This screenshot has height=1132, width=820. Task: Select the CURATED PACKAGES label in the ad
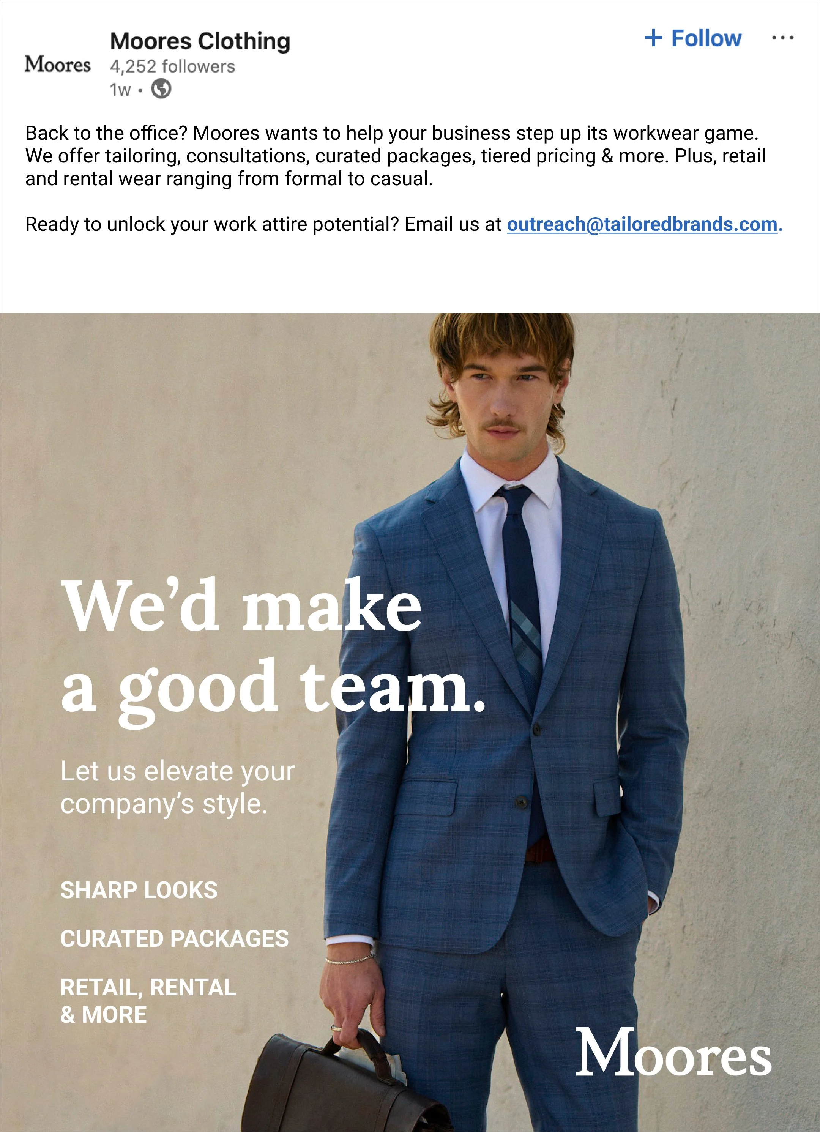(x=175, y=938)
